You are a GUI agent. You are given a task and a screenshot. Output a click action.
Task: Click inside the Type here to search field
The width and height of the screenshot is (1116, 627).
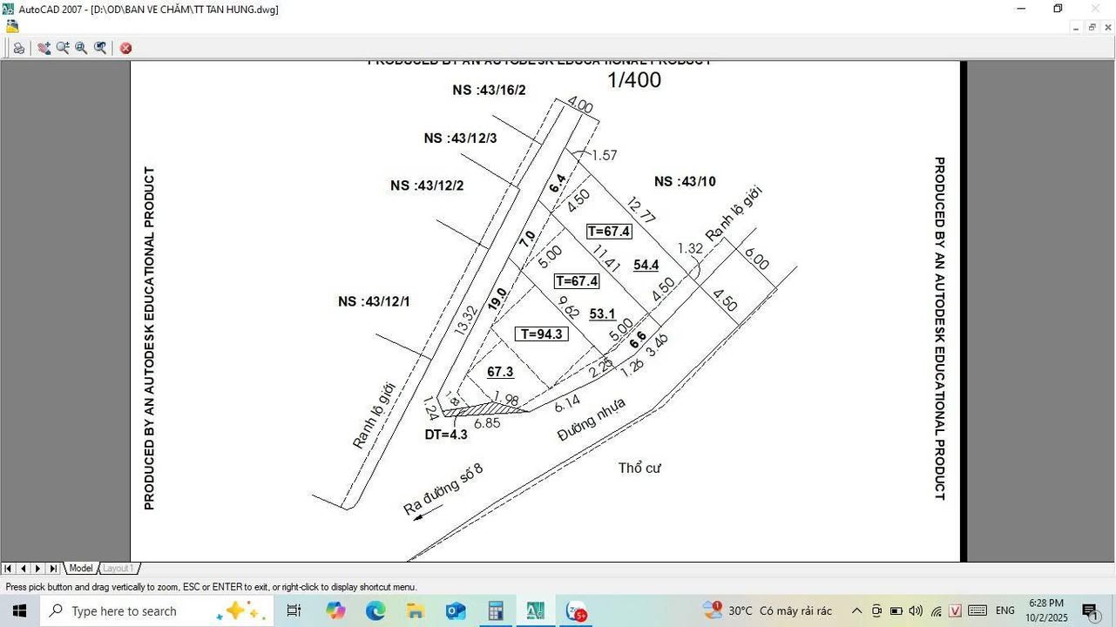pyautogui.click(x=131, y=610)
